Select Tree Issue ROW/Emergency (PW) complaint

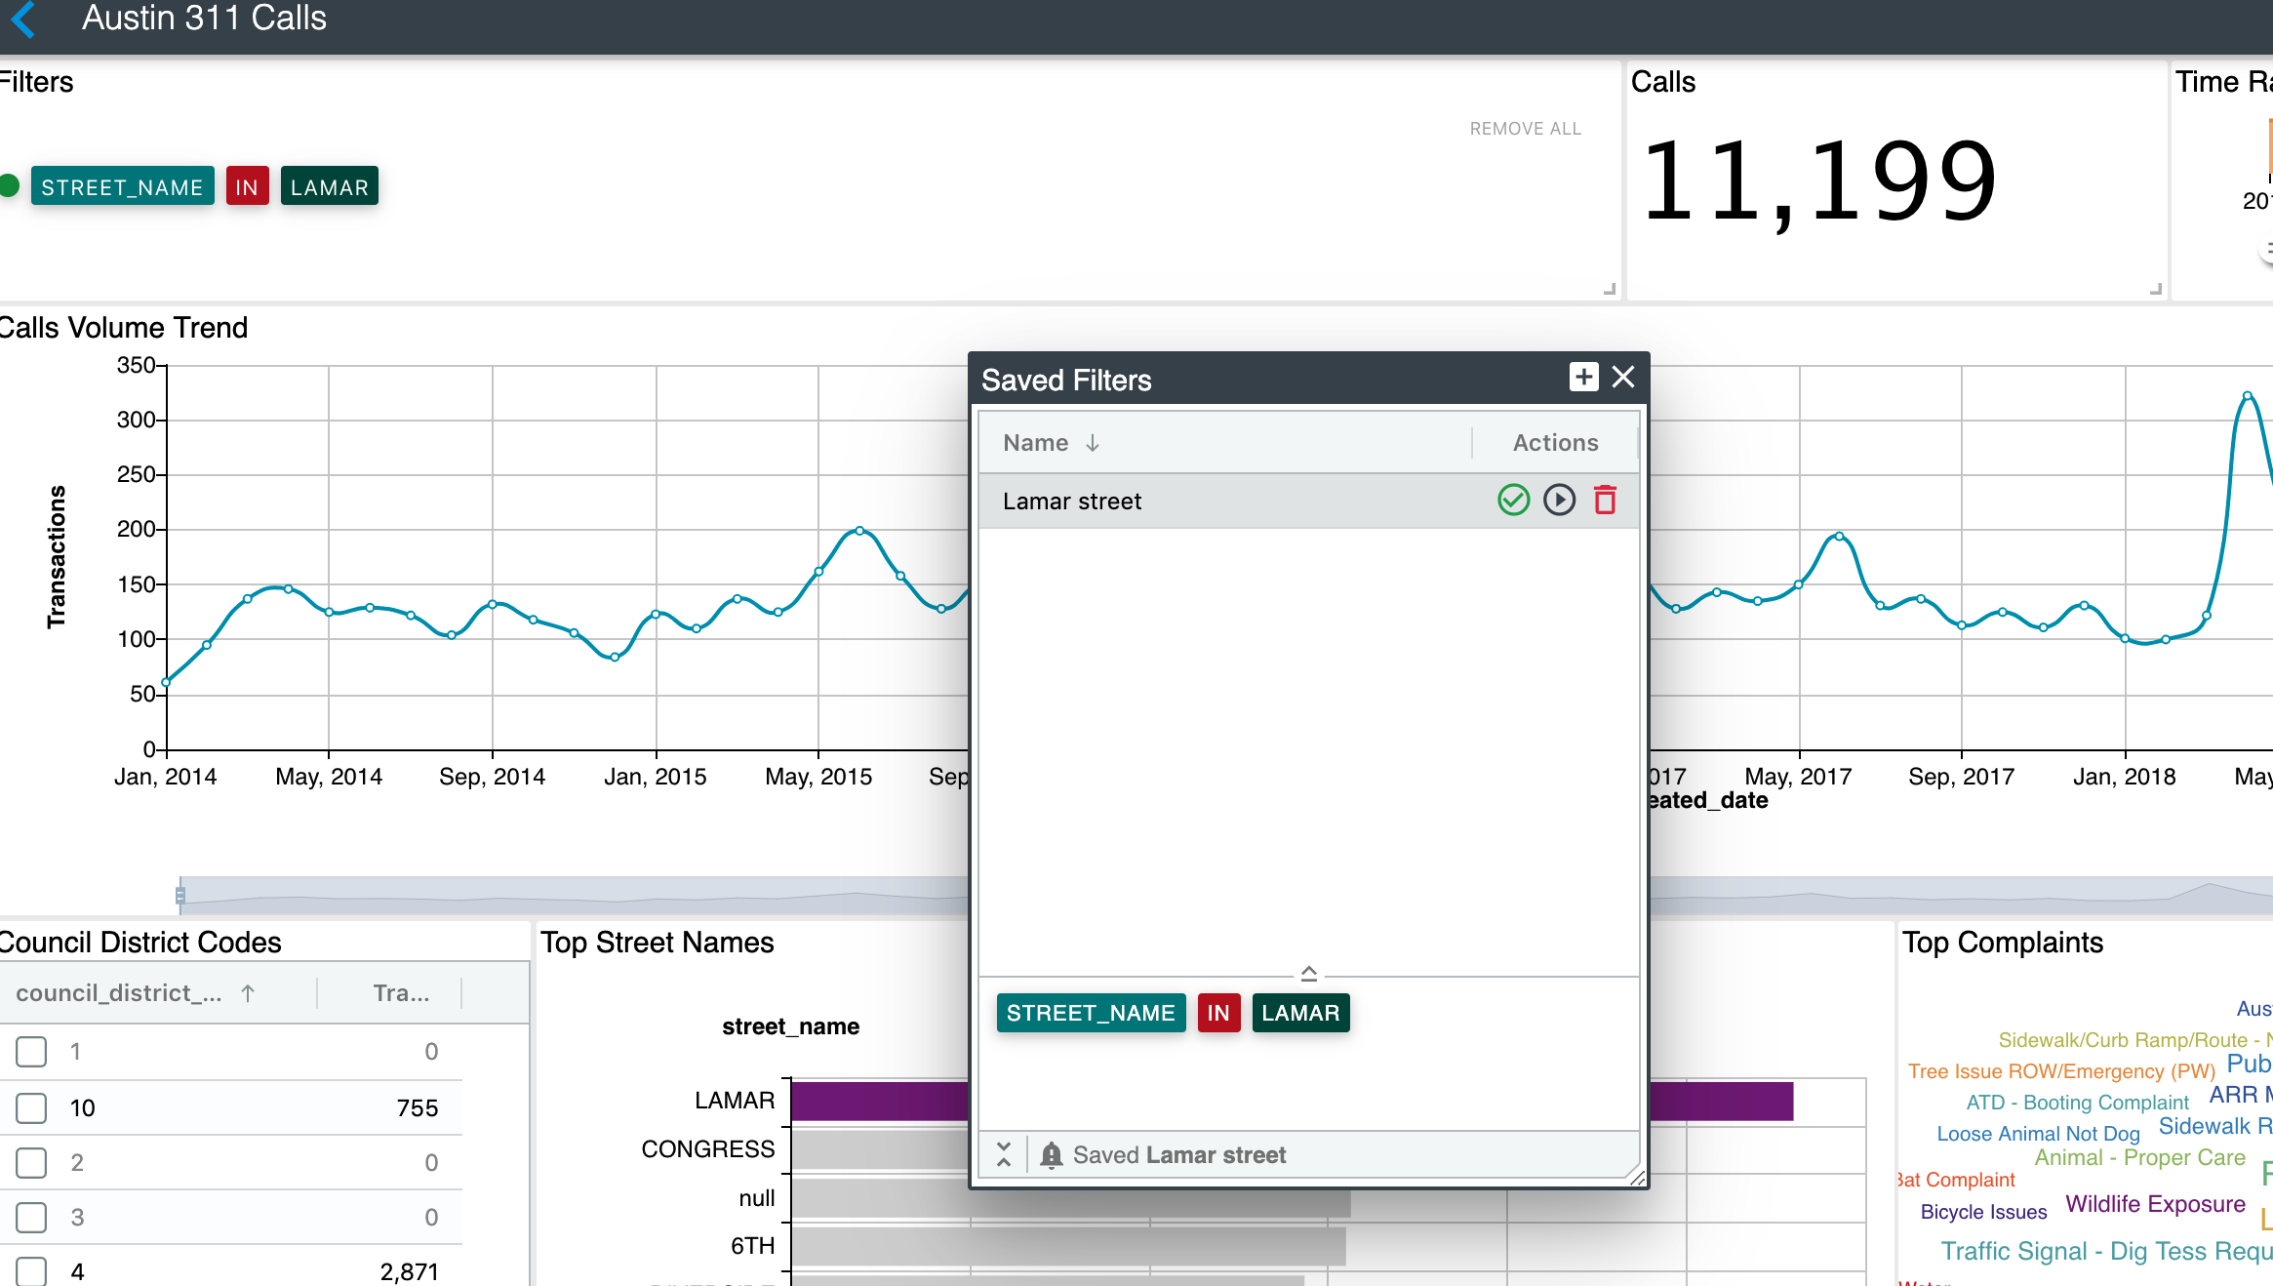point(2061,1071)
